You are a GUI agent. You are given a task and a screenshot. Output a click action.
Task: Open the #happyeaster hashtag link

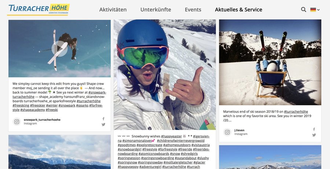[x=171, y=136]
